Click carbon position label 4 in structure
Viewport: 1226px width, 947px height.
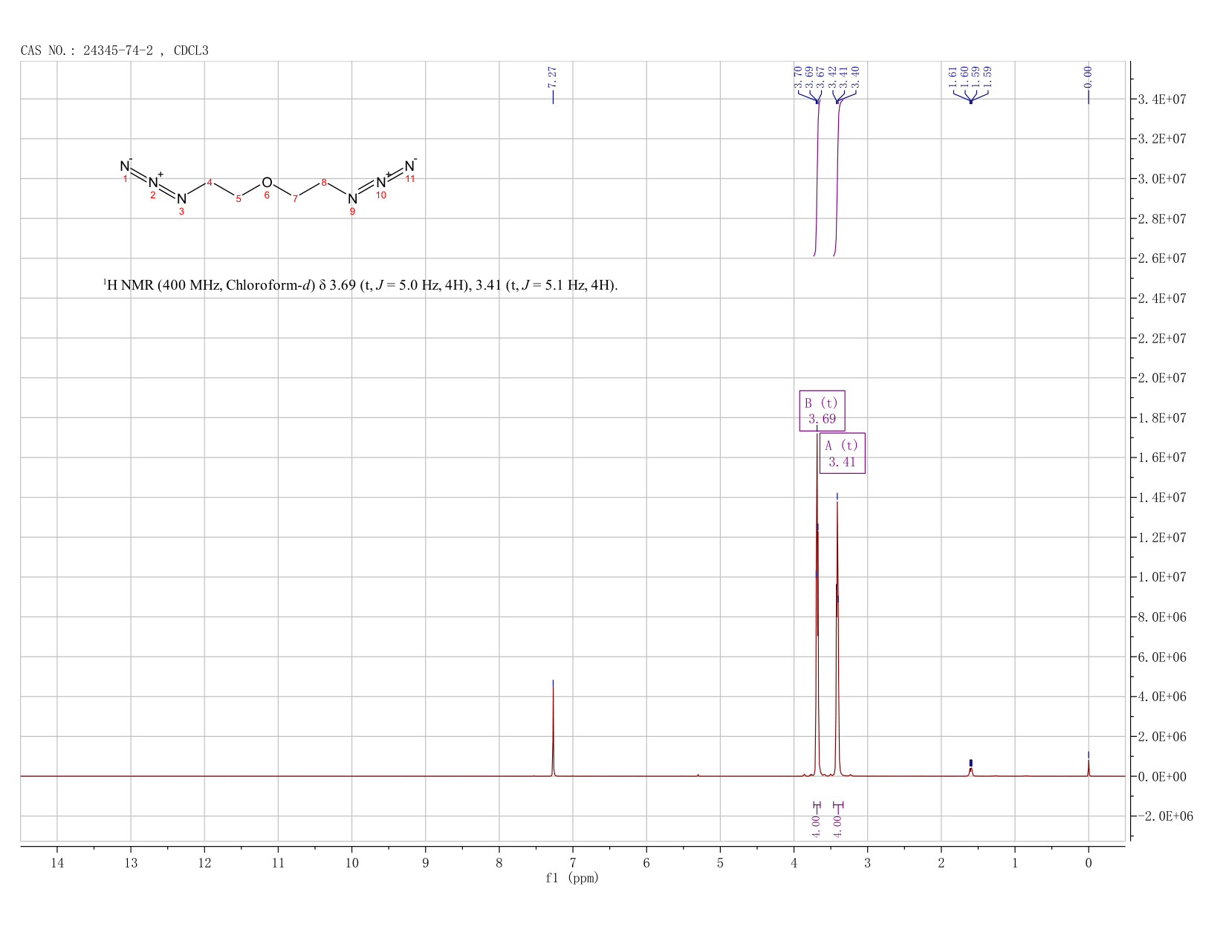[x=210, y=182]
